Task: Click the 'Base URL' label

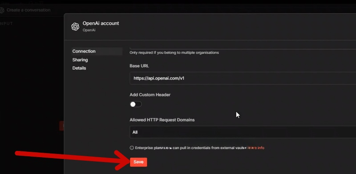Action: pos(139,66)
